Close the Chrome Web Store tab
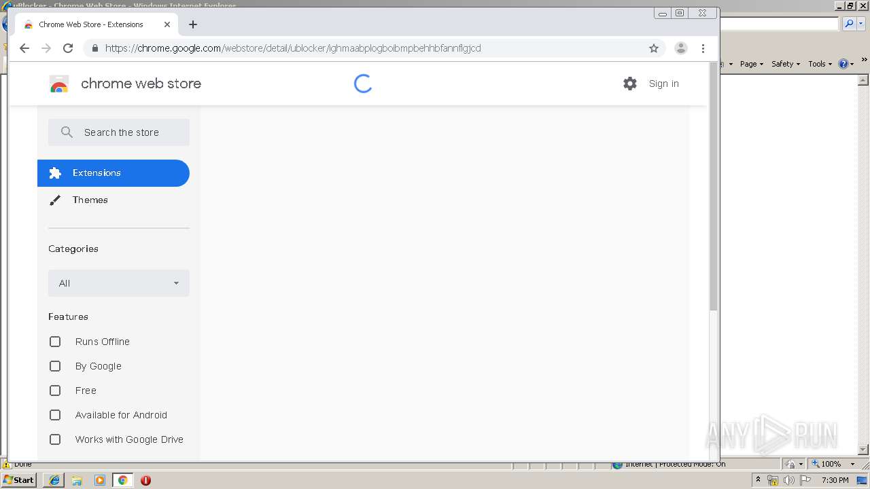 click(167, 24)
